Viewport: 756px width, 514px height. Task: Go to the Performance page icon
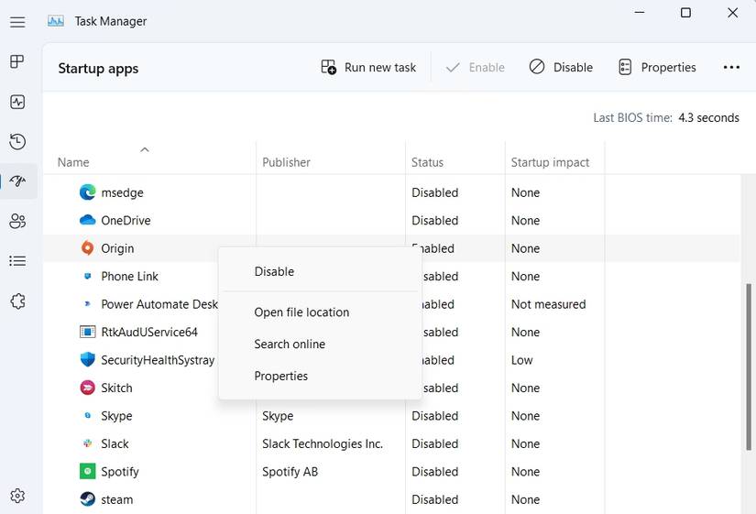click(x=16, y=102)
